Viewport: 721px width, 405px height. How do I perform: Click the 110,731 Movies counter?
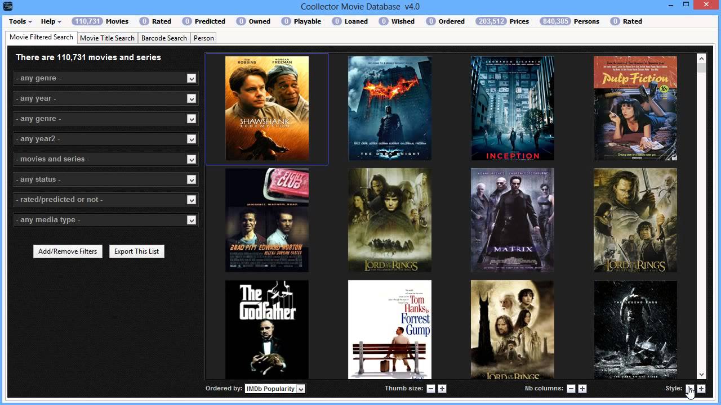click(100, 21)
